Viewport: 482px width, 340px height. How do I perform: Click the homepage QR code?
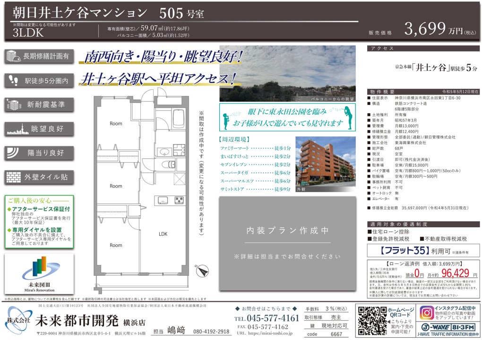[370, 320]
